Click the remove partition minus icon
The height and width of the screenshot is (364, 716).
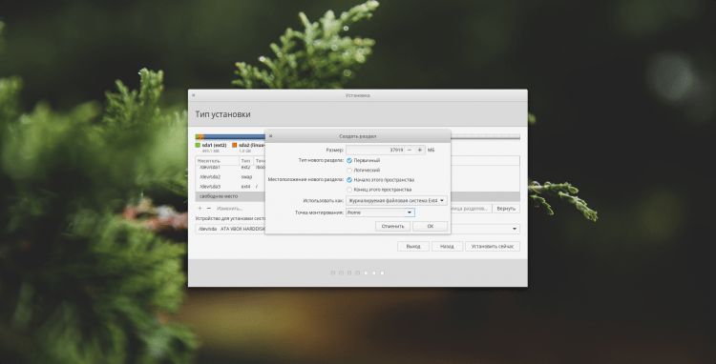pos(209,208)
